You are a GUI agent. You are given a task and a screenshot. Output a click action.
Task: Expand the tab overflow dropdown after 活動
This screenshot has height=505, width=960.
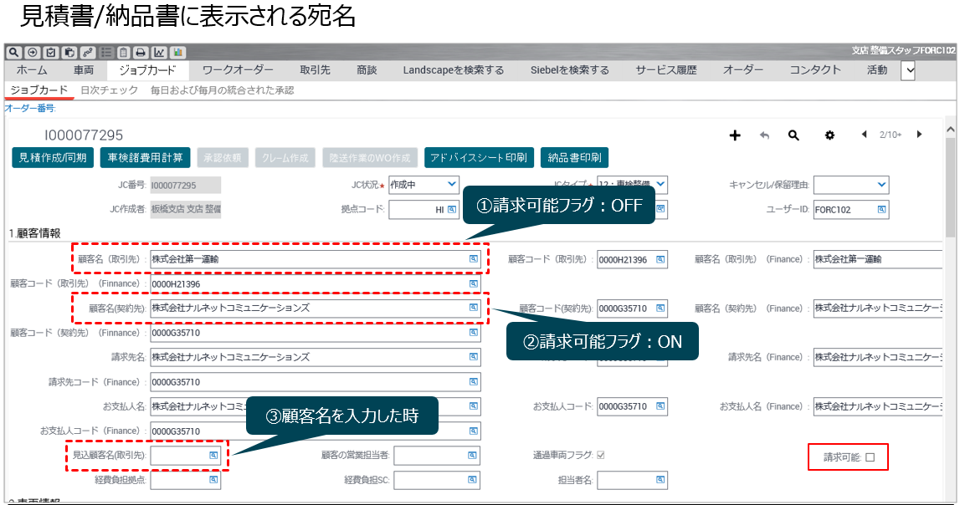click(x=908, y=71)
